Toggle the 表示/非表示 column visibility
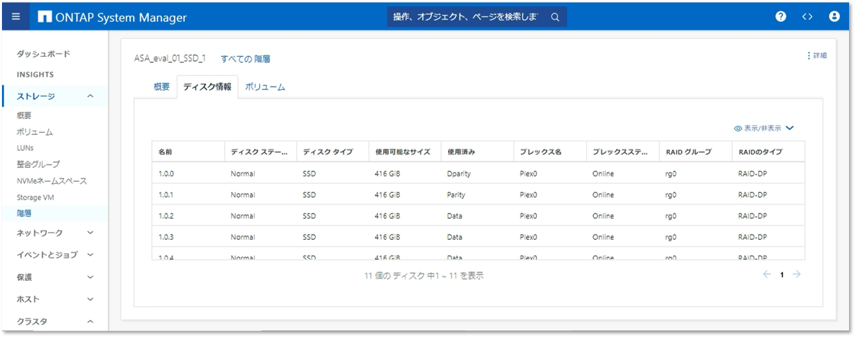The height and width of the screenshot is (337, 855). coord(758,128)
